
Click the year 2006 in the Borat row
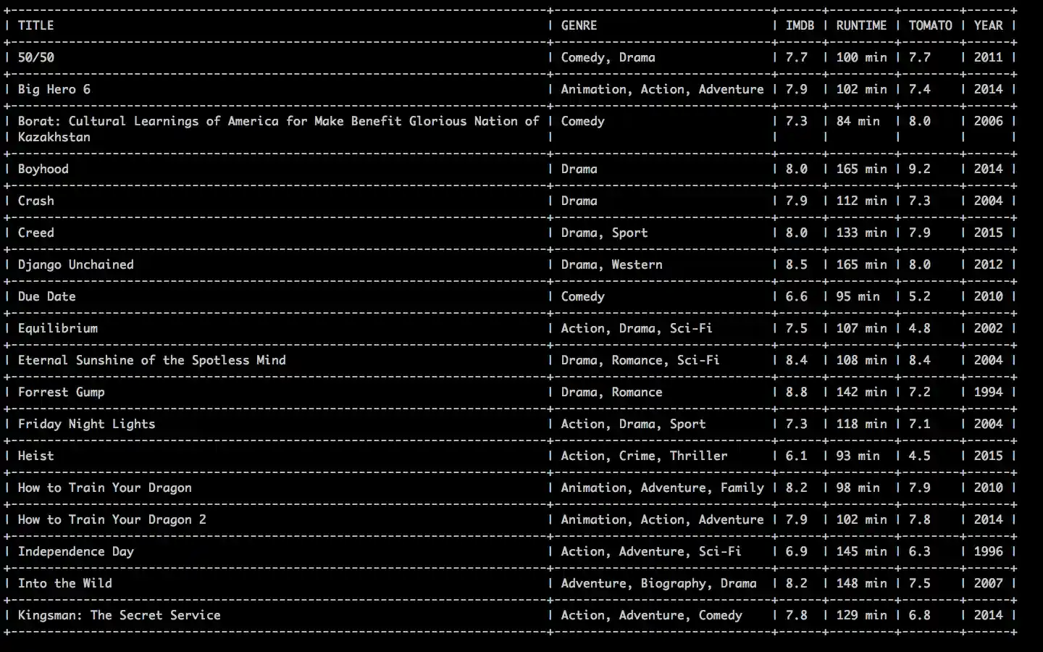click(x=988, y=121)
